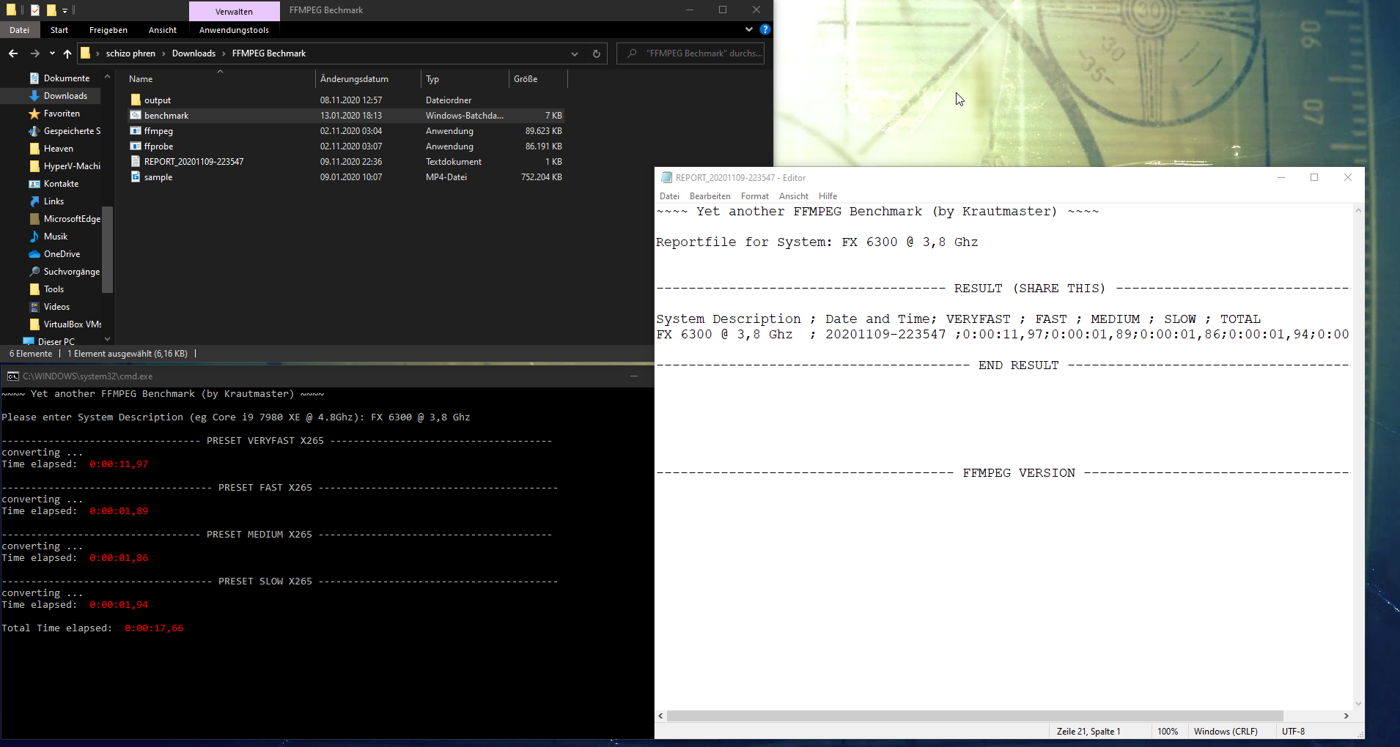Click the Dieser PC icon in sidebar
The width and height of the screenshot is (1400, 747).
coord(29,341)
